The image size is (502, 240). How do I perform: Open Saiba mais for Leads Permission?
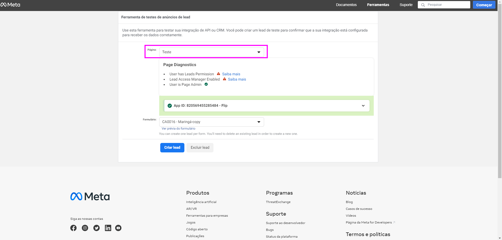point(231,74)
